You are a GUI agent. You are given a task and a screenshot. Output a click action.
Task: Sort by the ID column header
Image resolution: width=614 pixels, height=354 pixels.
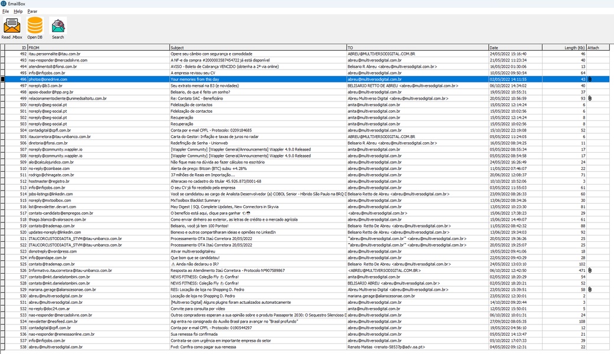16,48
